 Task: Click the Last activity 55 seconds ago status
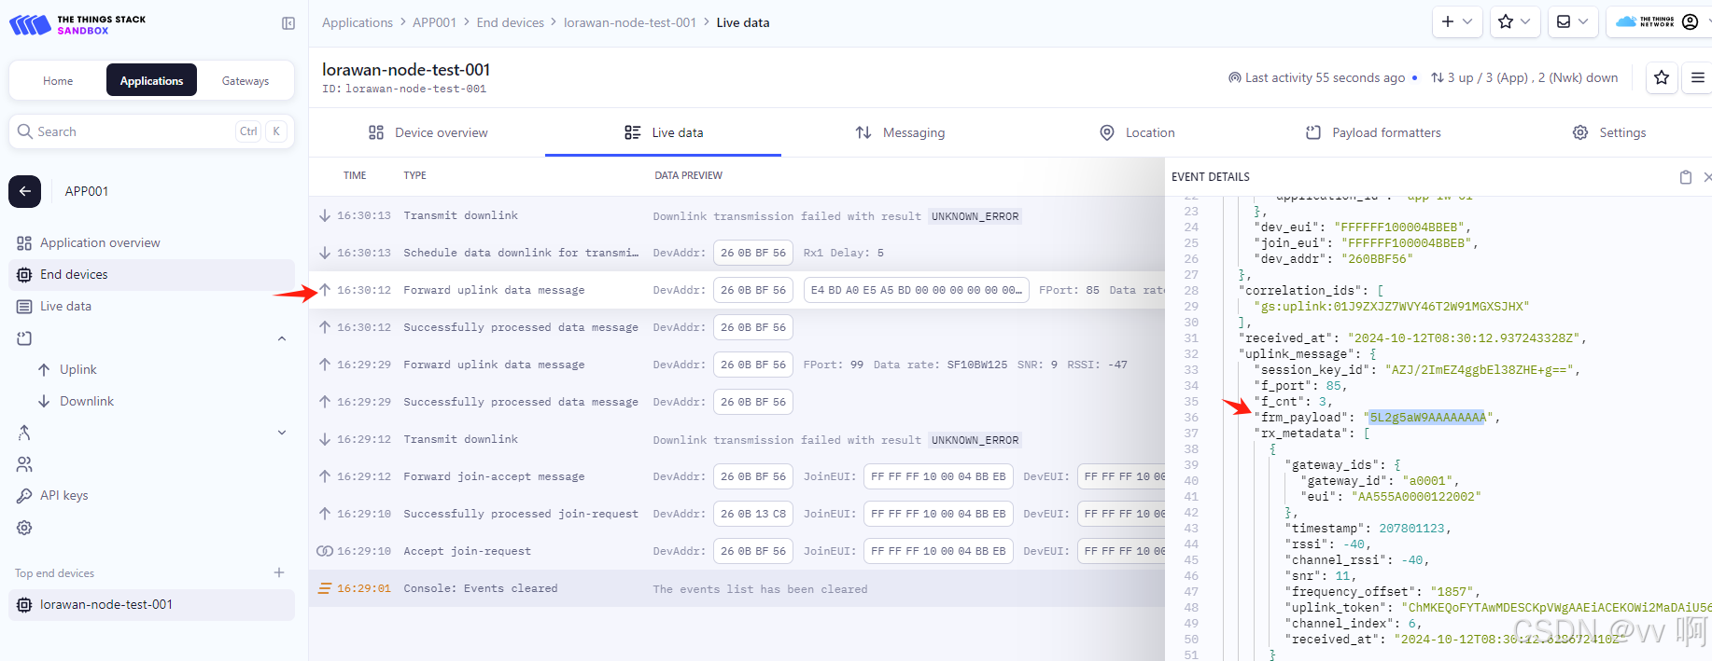tap(1317, 77)
